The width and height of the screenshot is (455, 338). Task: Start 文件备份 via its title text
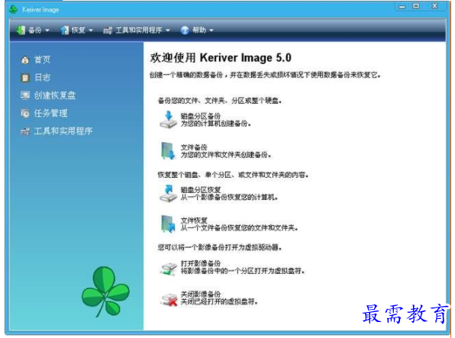[194, 147]
